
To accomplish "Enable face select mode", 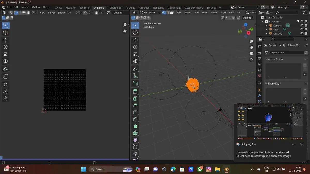I will 172,13.
